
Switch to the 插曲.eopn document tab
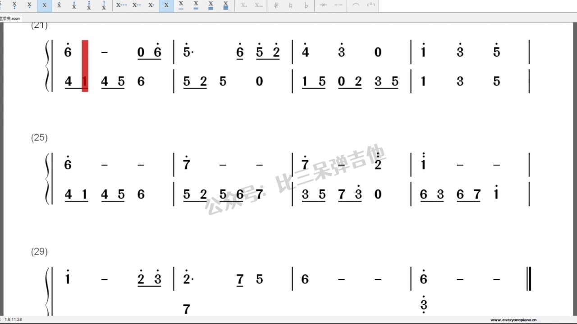[x=10, y=18]
